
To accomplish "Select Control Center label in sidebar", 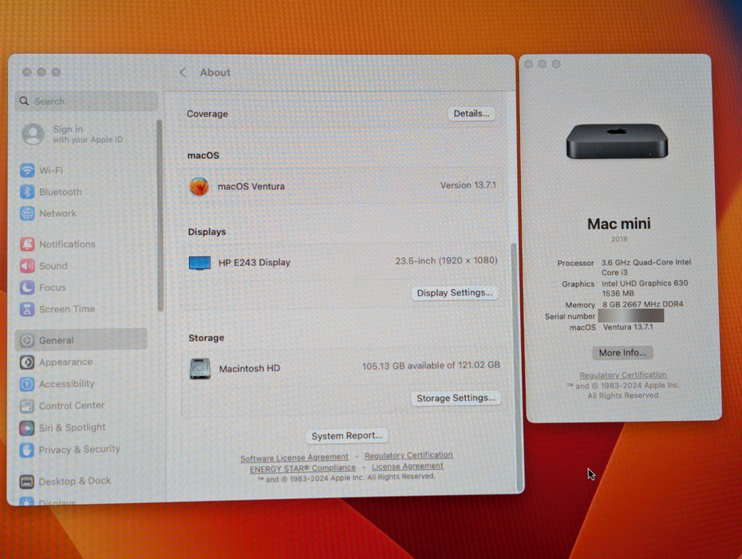I will 72,406.
